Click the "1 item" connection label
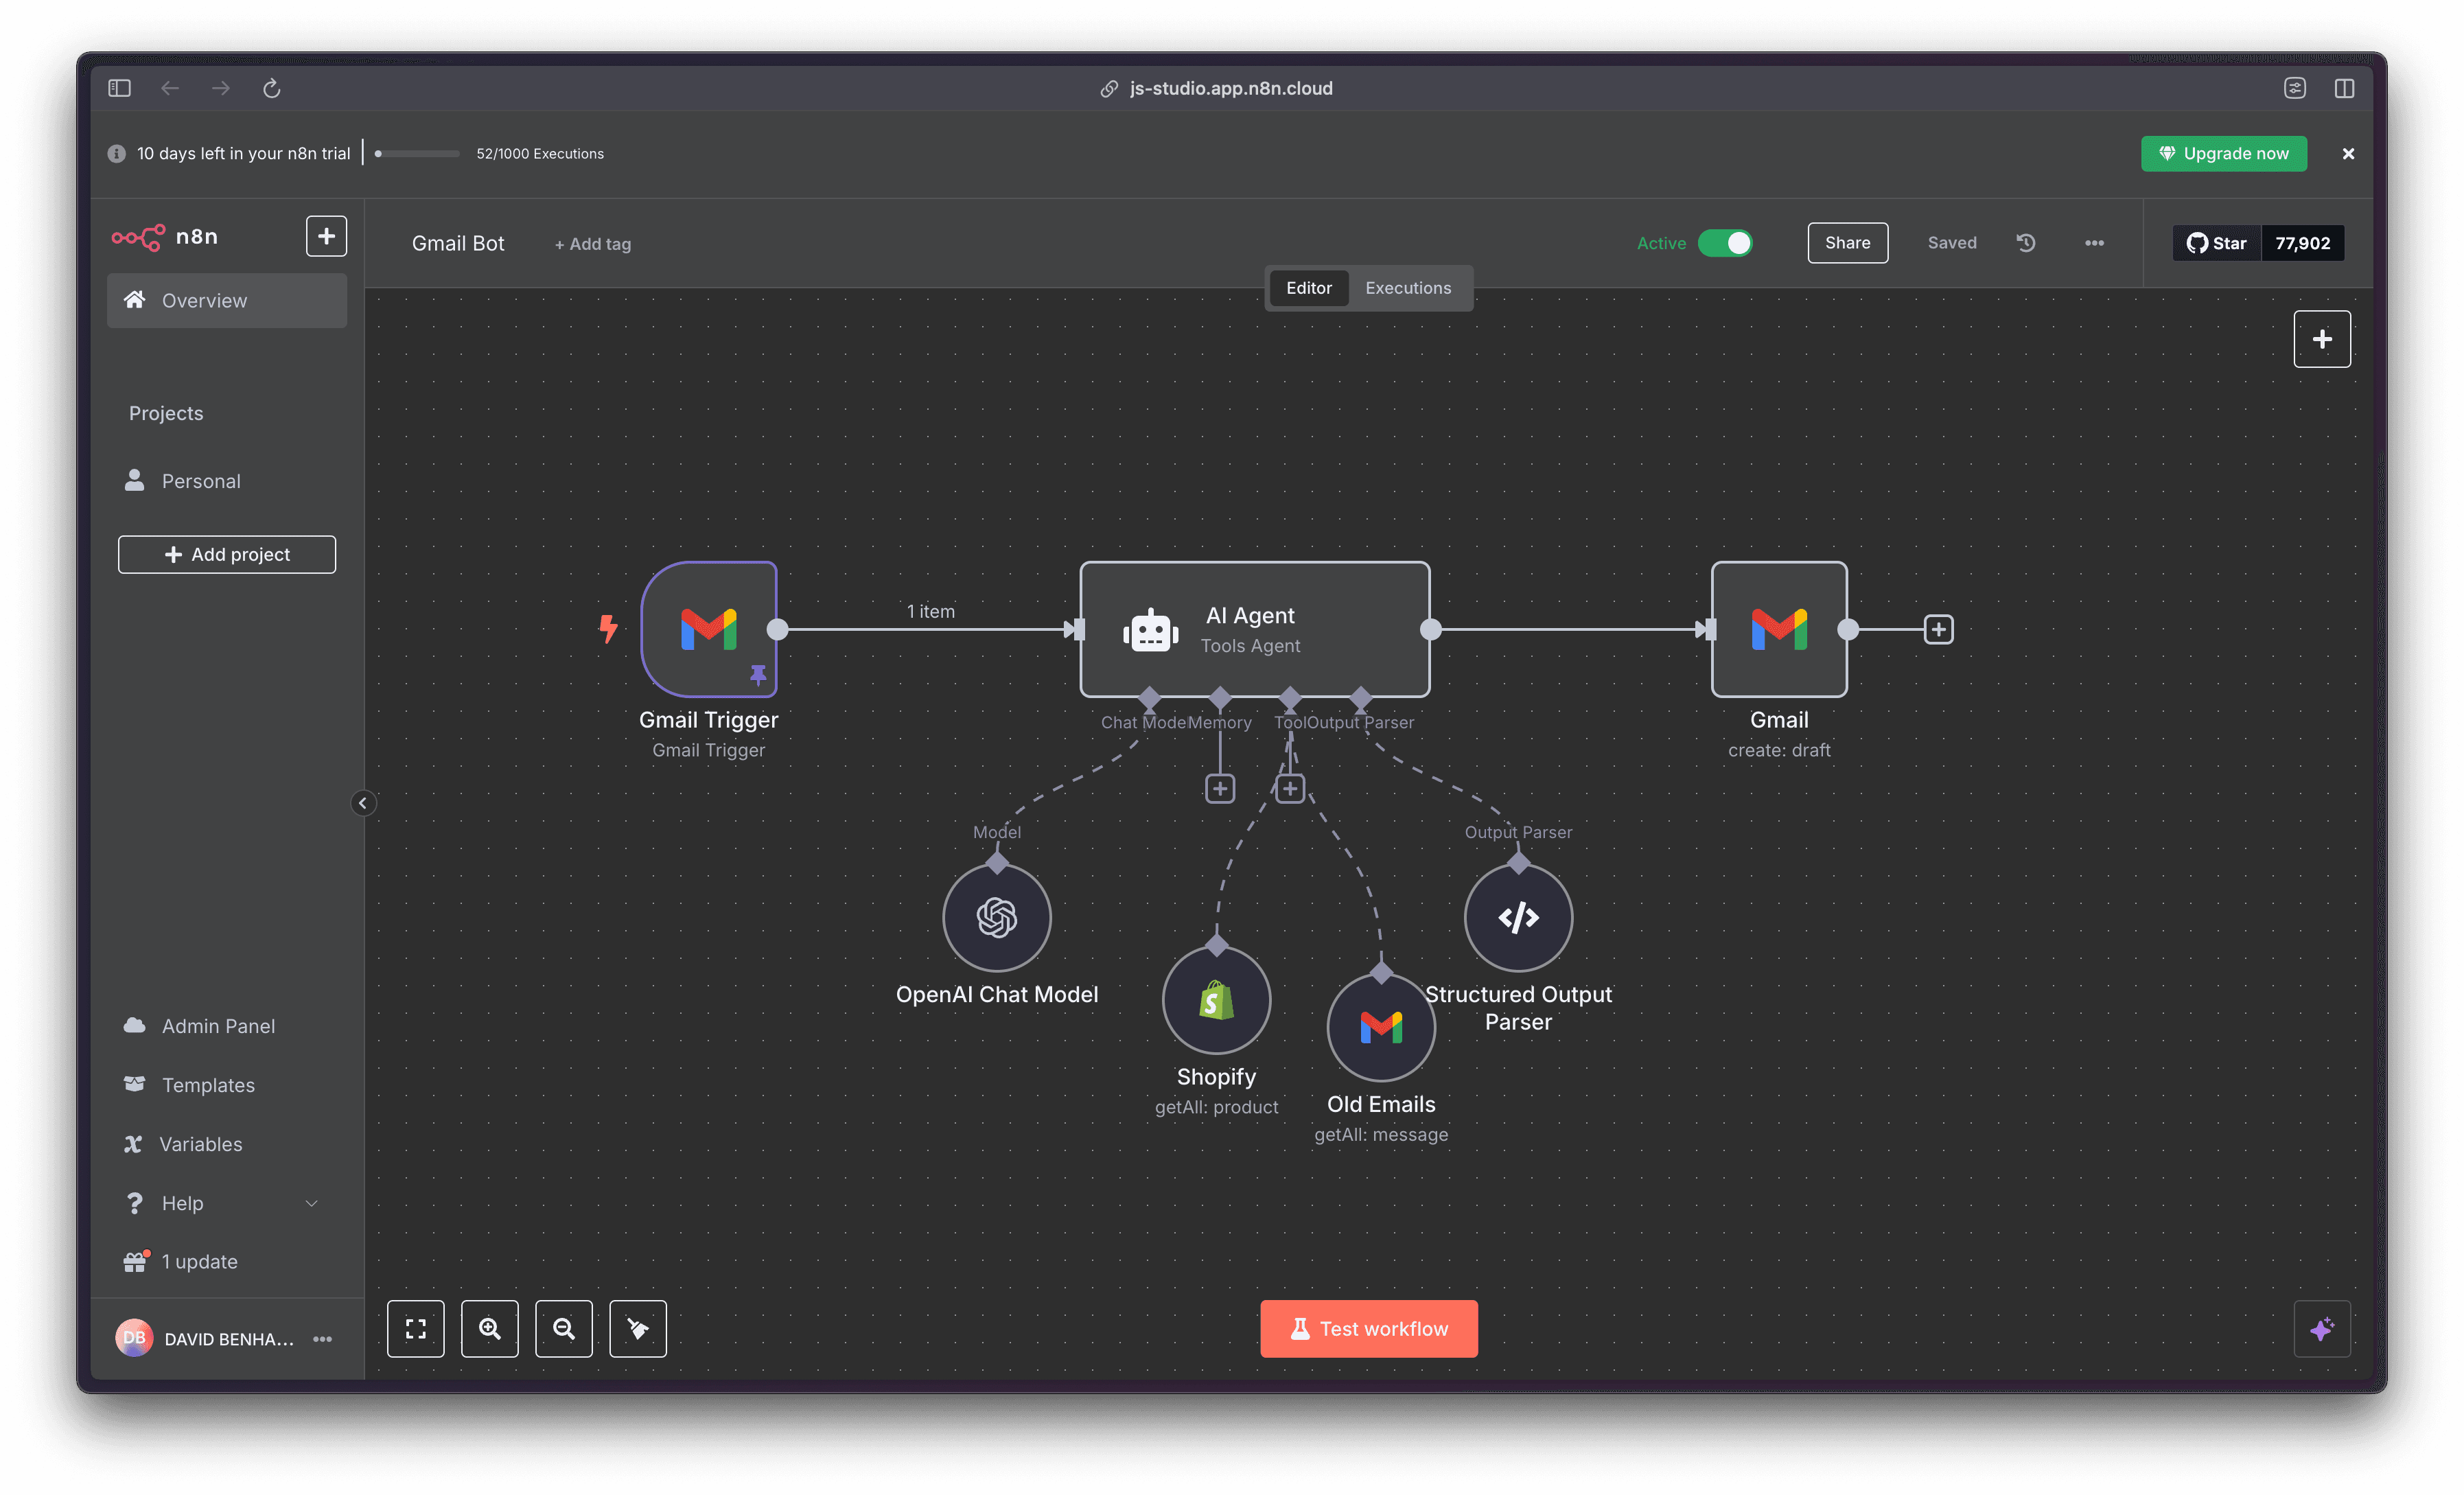The height and width of the screenshot is (1495, 2464). [x=931, y=611]
